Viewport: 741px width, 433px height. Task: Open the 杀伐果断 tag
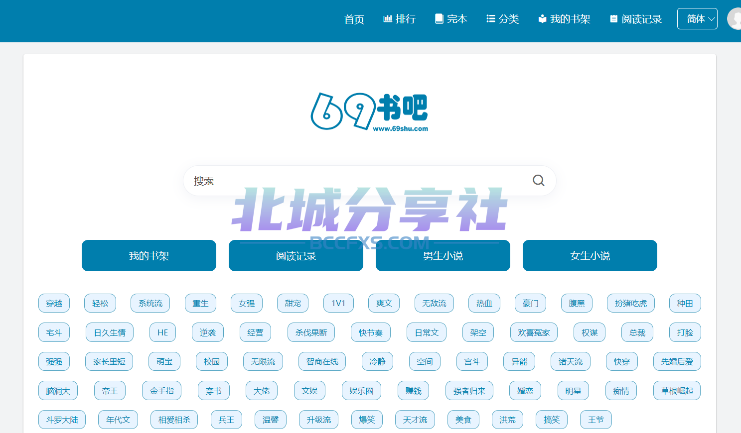point(311,332)
